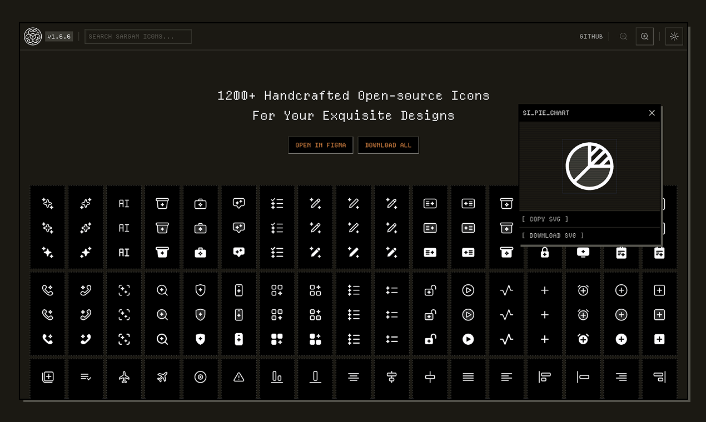Pick the filled closed padlock icon

point(545,253)
